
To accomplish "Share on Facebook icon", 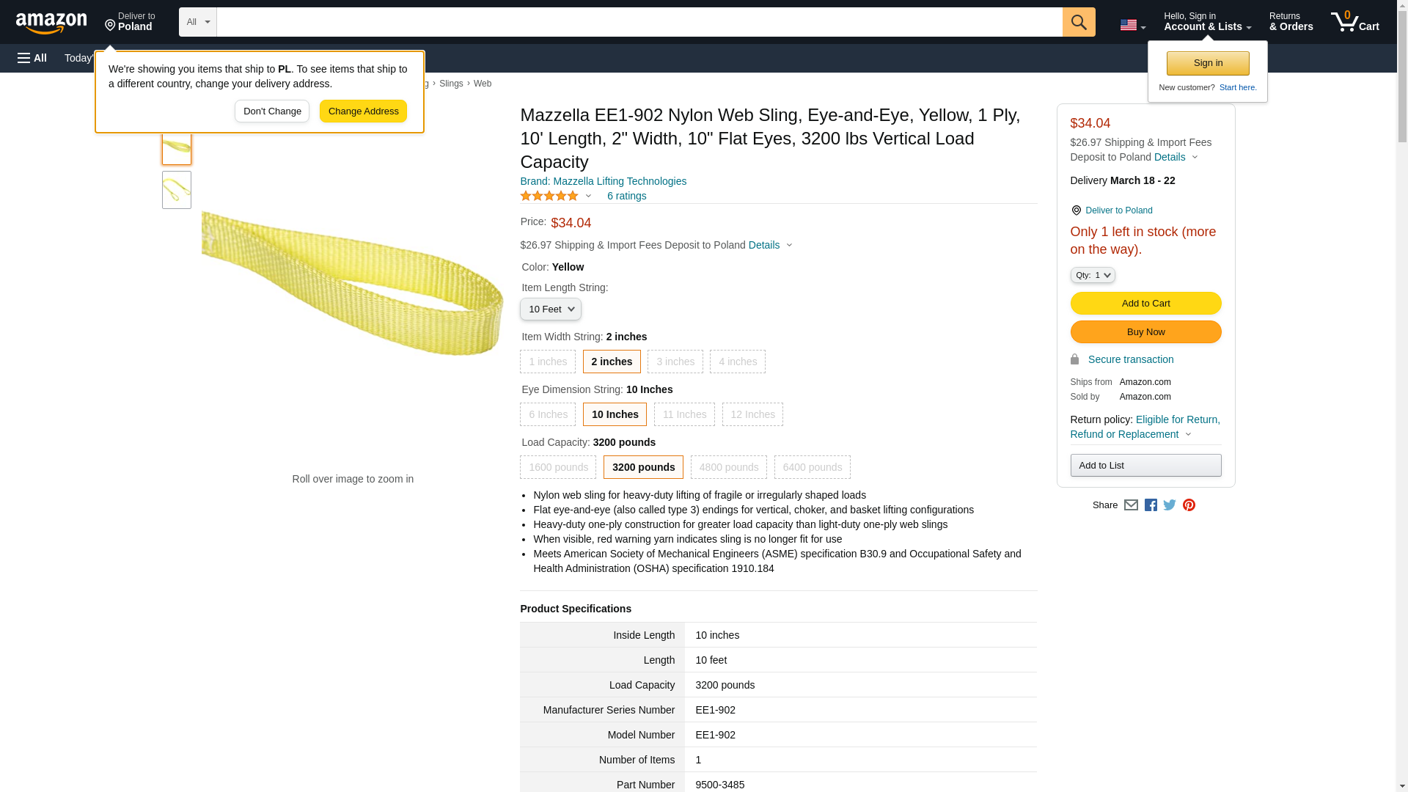I will (x=1151, y=505).
